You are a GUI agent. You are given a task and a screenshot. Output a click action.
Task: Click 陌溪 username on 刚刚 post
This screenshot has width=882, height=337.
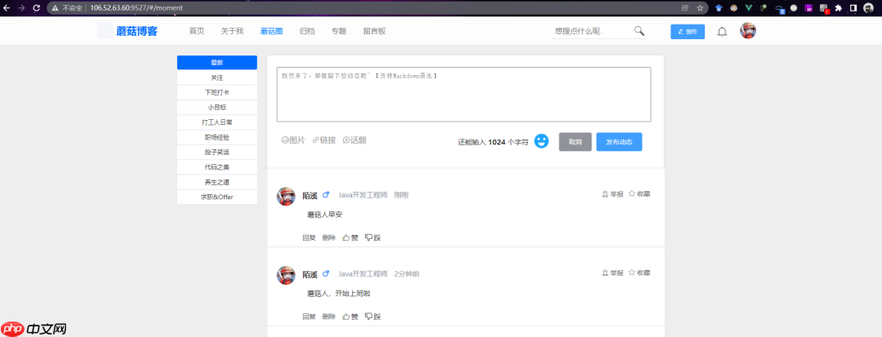click(310, 196)
